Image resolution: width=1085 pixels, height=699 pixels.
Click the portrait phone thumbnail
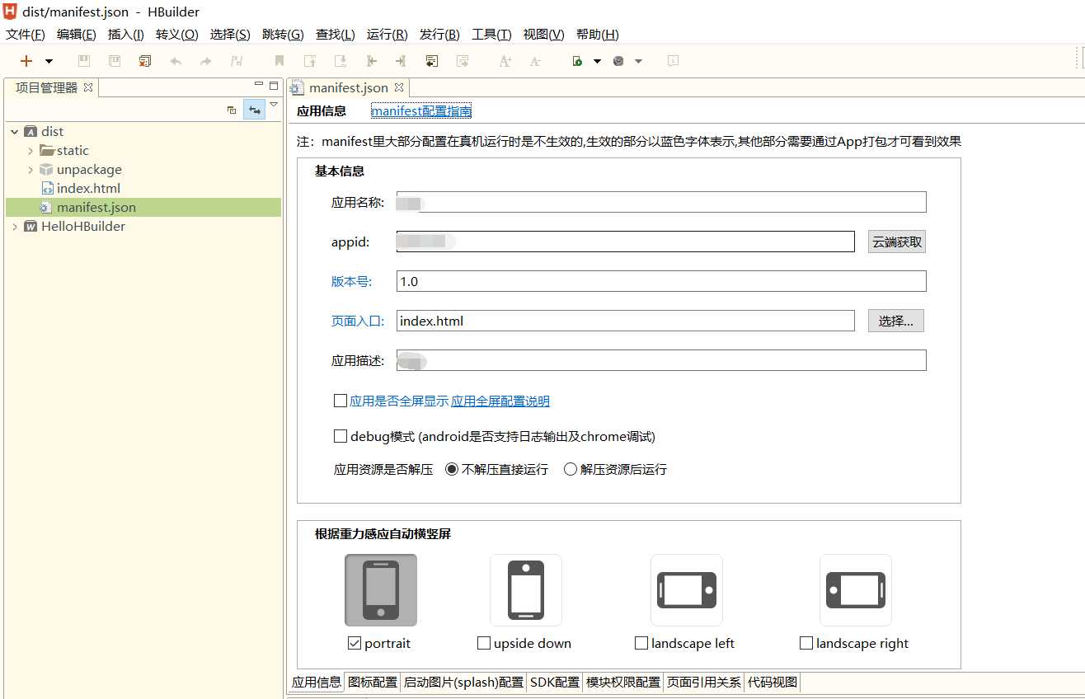click(381, 590)
